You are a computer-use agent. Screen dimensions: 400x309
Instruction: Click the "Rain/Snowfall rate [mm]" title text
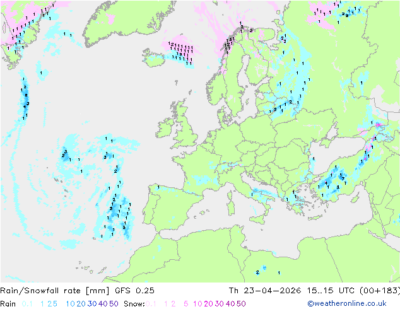click(55, 291)
